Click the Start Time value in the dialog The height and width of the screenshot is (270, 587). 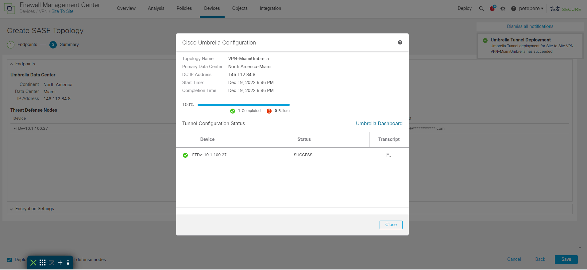pyautogui.click(x=251, y=83)
